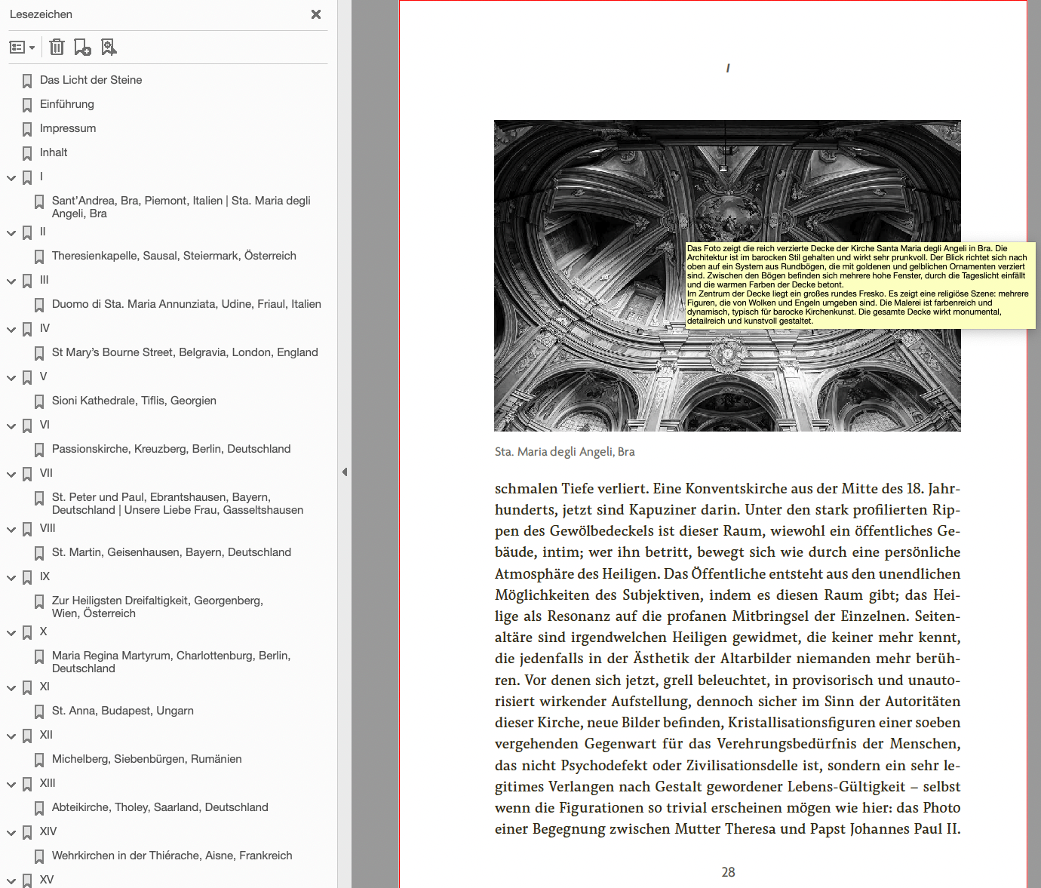Collapse chapter V bookmark
This screenshot has height=888, width=1041.
coord(11,378)
